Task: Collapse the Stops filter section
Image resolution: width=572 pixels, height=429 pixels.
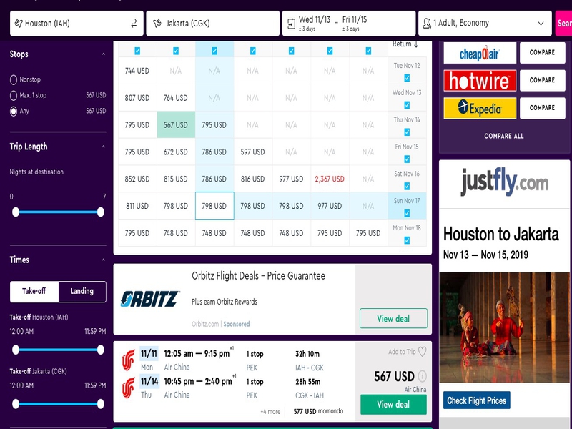Action: 104,54
